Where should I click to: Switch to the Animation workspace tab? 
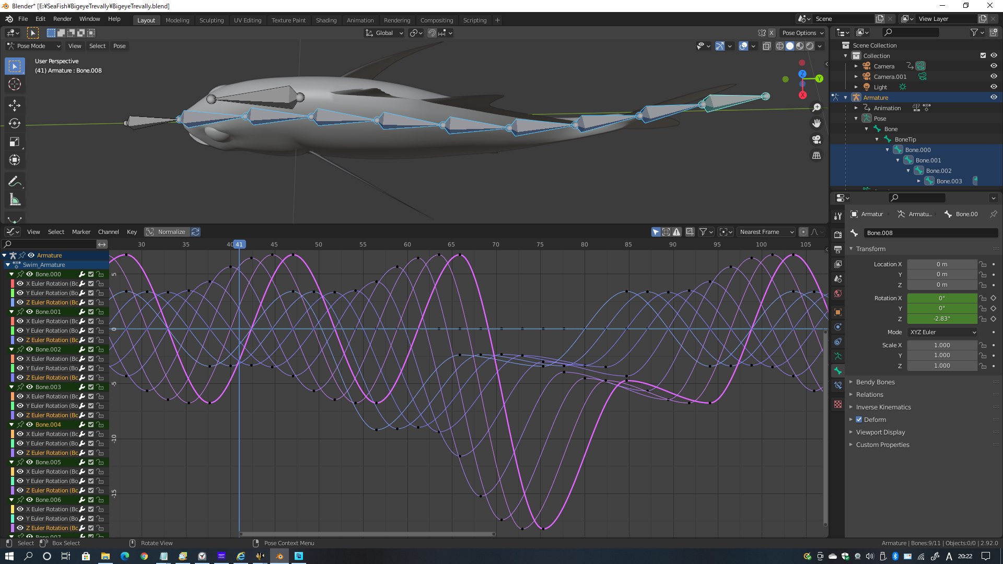point(360,20)
